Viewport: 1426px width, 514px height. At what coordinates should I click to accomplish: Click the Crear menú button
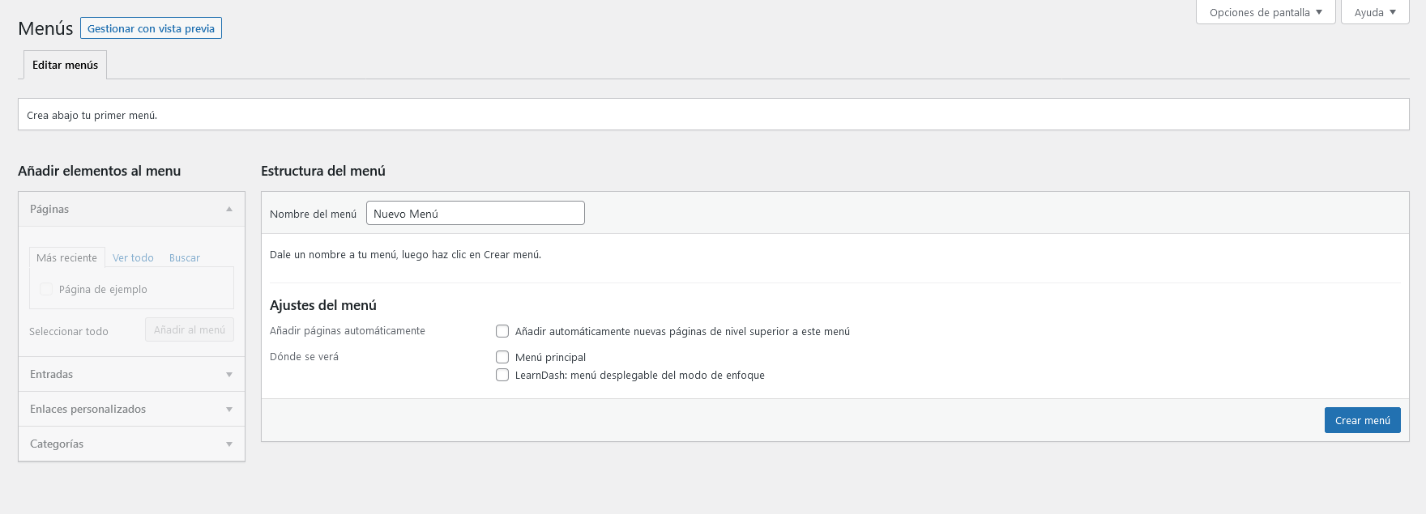click(x=1362, y=420)
